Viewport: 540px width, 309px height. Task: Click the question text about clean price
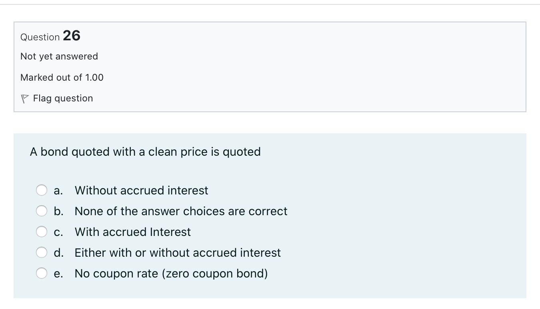pos(145,152)
